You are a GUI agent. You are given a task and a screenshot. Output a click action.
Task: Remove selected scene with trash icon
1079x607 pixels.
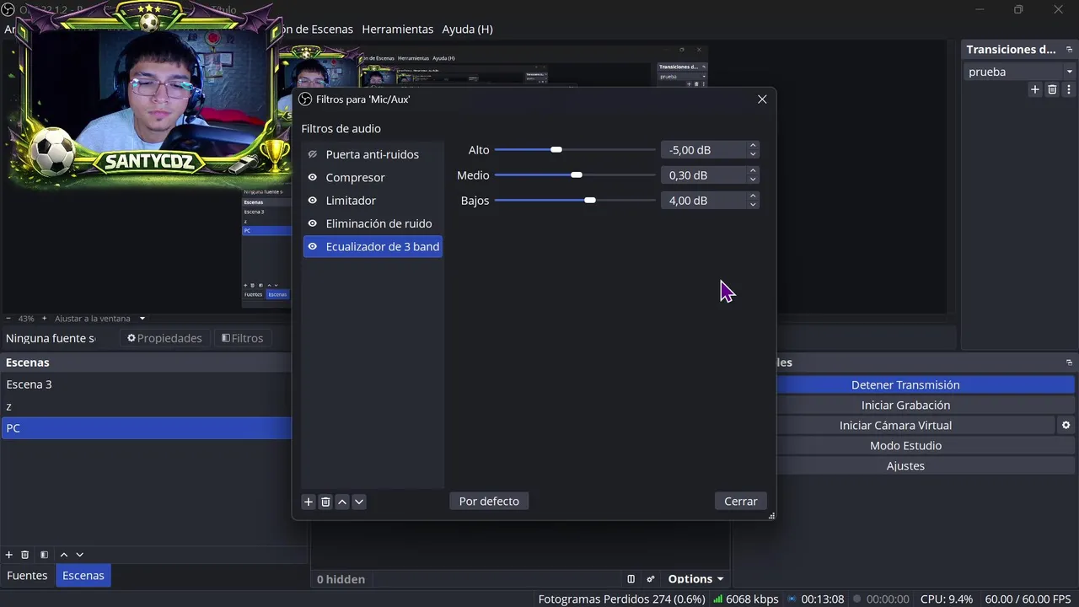pyautogui.click(x=25, y=555)
